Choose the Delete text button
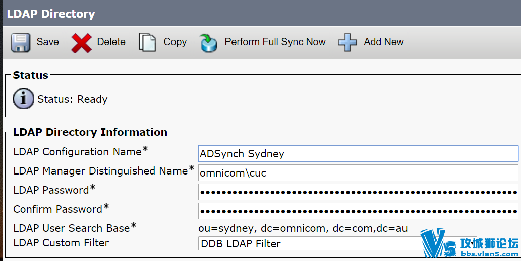The width and height of the screenshot is (521, 261). point(111,42)
